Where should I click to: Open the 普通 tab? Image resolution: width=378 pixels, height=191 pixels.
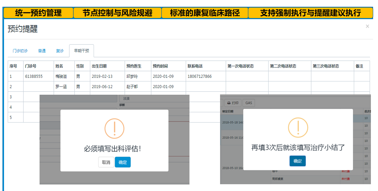pyautogui.click(x=42, y=51)
